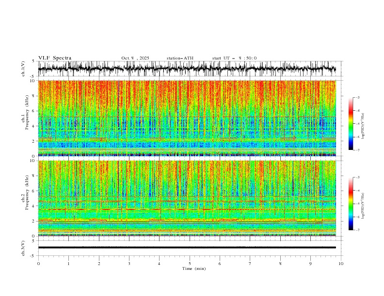The height and width of the screenshot is (296, 384).
Task: Click the "station=ATH" label
Action: (x=180, y=58)
